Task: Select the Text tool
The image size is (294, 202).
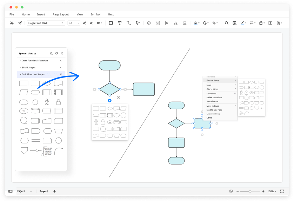Action: [x=120, y=23]
